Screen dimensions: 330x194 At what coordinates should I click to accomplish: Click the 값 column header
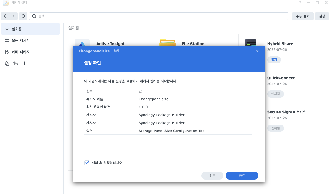point(192,91)
